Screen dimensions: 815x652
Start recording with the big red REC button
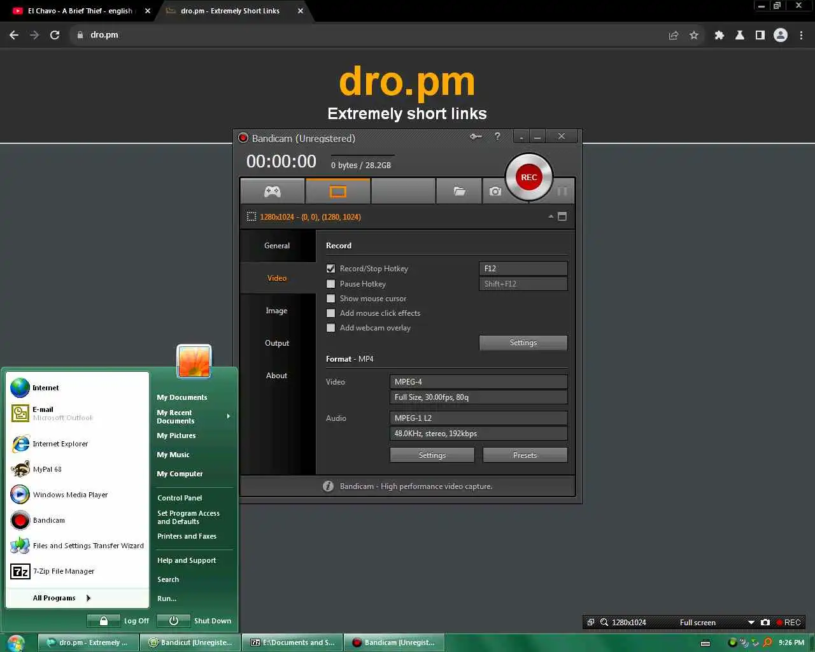(x=528, y=177)
